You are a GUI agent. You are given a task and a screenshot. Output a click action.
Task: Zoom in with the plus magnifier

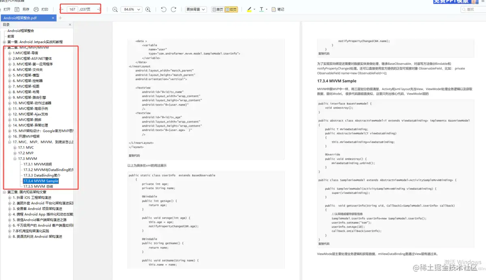click(148, 9)
